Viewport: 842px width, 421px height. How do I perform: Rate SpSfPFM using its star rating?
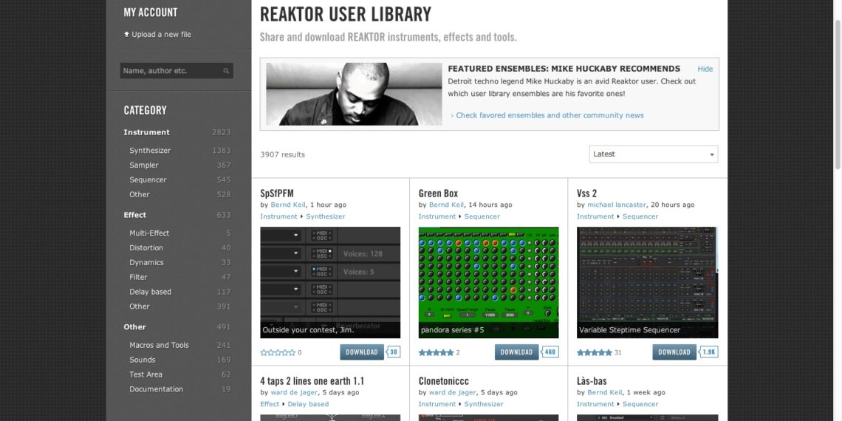pos(278,353)
